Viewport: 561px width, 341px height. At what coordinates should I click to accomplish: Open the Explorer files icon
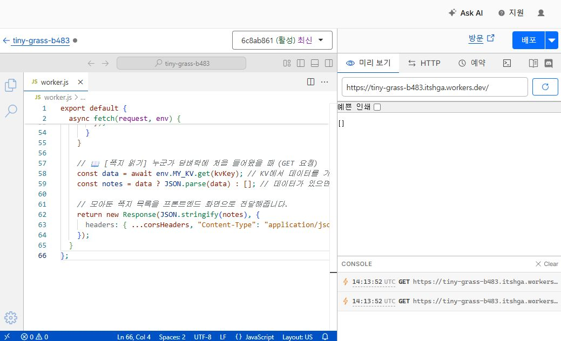click(11, 85)
